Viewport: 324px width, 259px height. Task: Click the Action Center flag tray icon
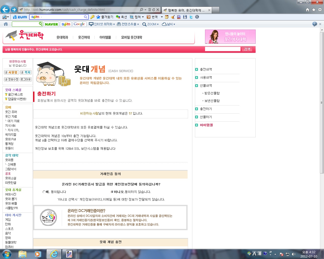click(281, 254)
